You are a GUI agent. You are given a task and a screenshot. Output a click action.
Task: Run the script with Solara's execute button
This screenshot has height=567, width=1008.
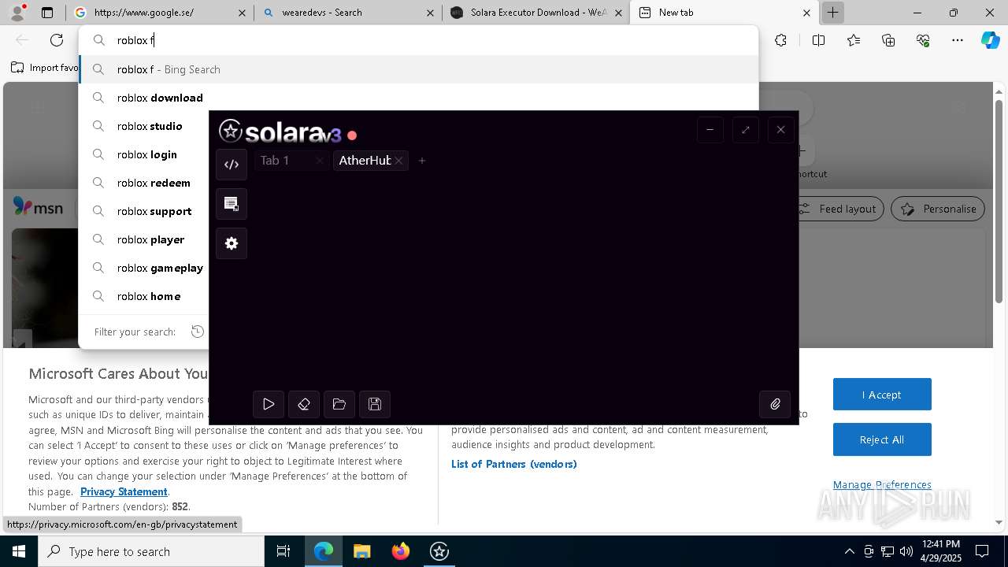click(269, 404)
